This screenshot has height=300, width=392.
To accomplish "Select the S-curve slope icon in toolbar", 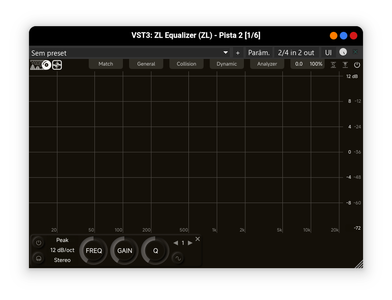I will (333, 65).
